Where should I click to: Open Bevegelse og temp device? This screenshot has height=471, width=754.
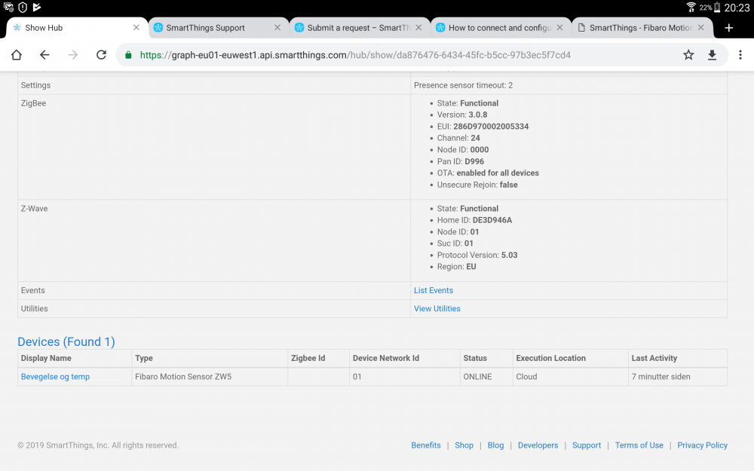point(55,377)
